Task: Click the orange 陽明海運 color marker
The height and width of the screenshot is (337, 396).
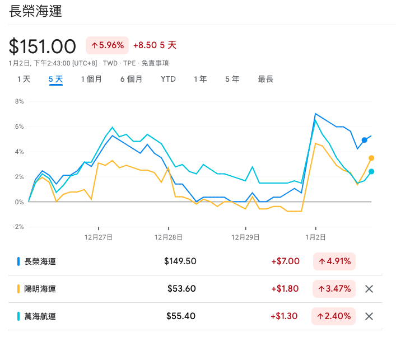Action: click(18, 289)
